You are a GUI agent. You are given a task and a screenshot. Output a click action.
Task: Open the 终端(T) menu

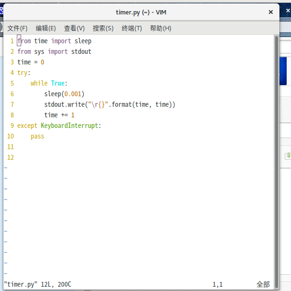click(x=132, y=28)
